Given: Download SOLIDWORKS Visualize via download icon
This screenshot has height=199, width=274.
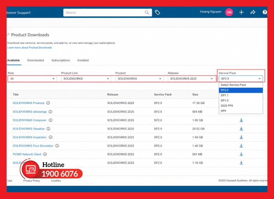Looking at the screenshot, I should 241,129.
